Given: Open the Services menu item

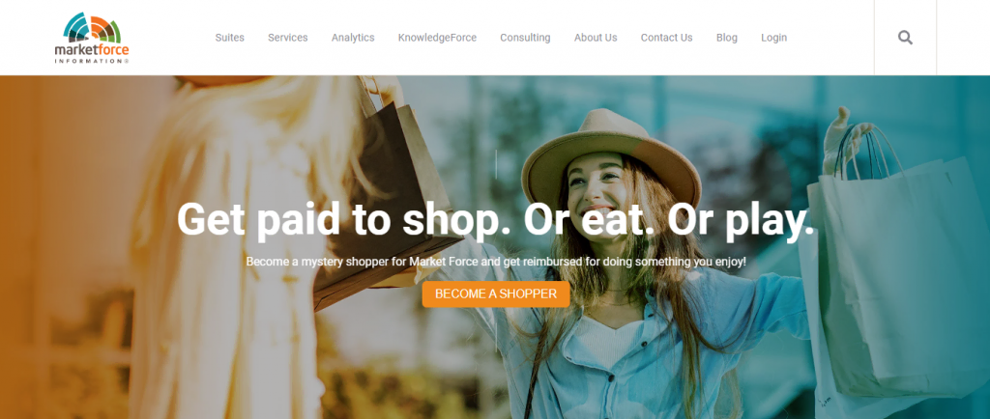Looking at the screenshot, I should 288,38.
